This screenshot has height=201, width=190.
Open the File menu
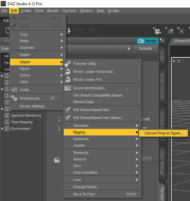point(5,11)
